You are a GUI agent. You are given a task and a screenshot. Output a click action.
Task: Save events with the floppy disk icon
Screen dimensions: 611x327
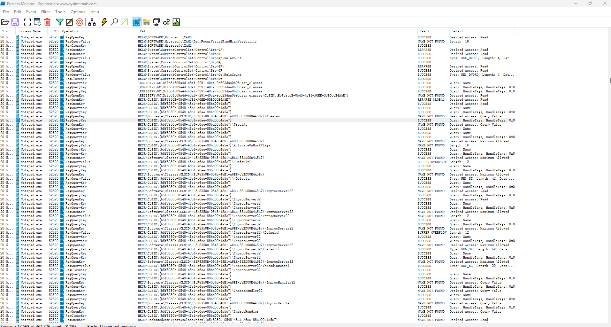pos(15,22)
